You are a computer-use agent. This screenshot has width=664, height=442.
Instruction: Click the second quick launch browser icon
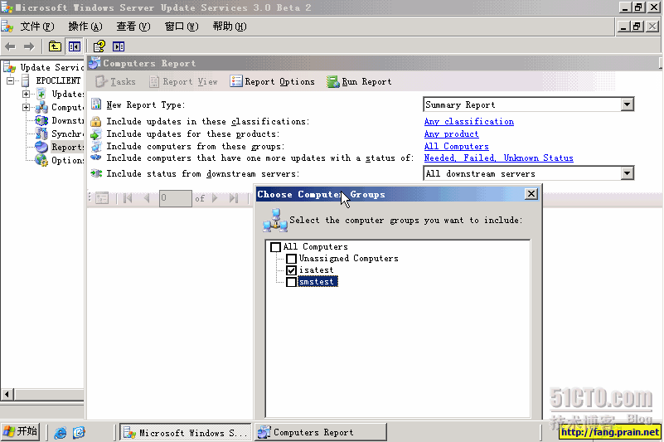[79, 433]
